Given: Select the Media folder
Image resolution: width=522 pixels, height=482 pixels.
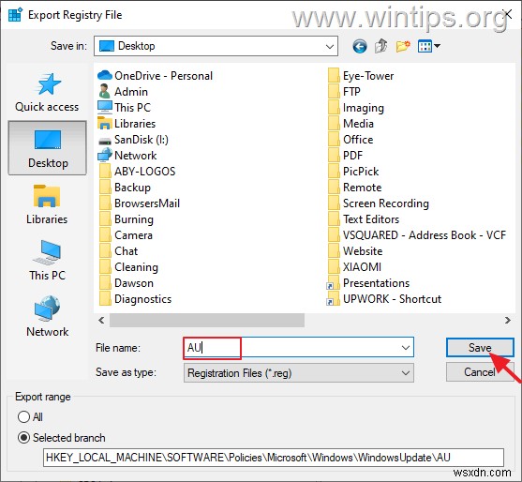Looking at the screenshot, I should (350, 124).
